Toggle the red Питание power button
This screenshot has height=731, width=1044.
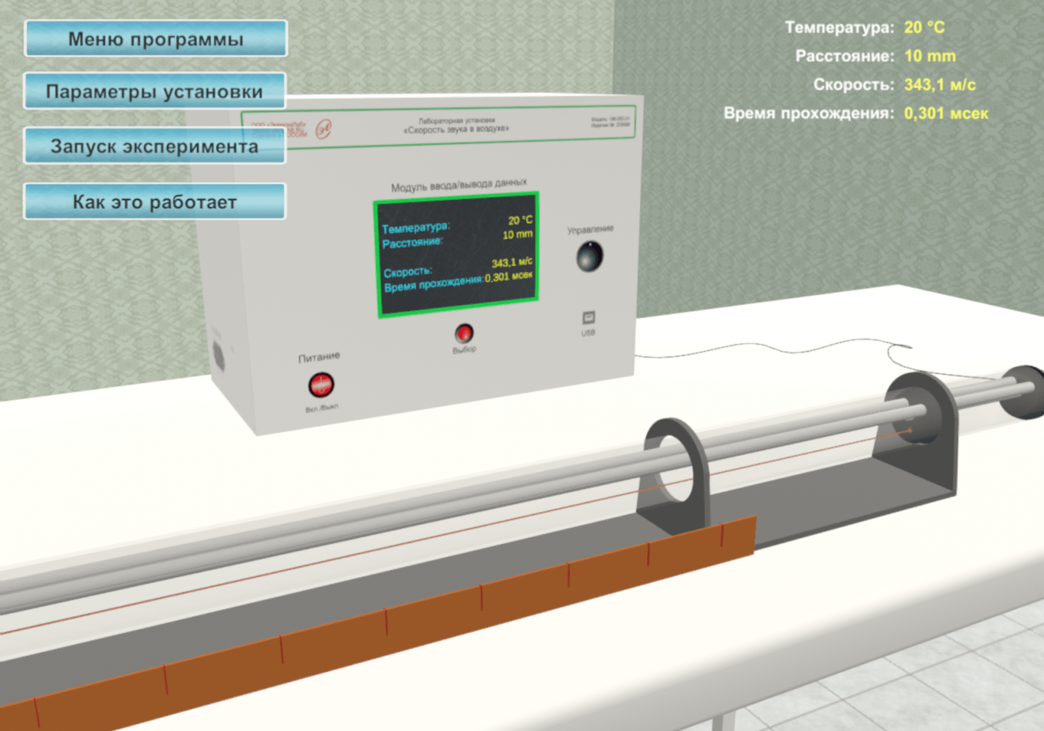pyautogui.click(x=320, y=385)
